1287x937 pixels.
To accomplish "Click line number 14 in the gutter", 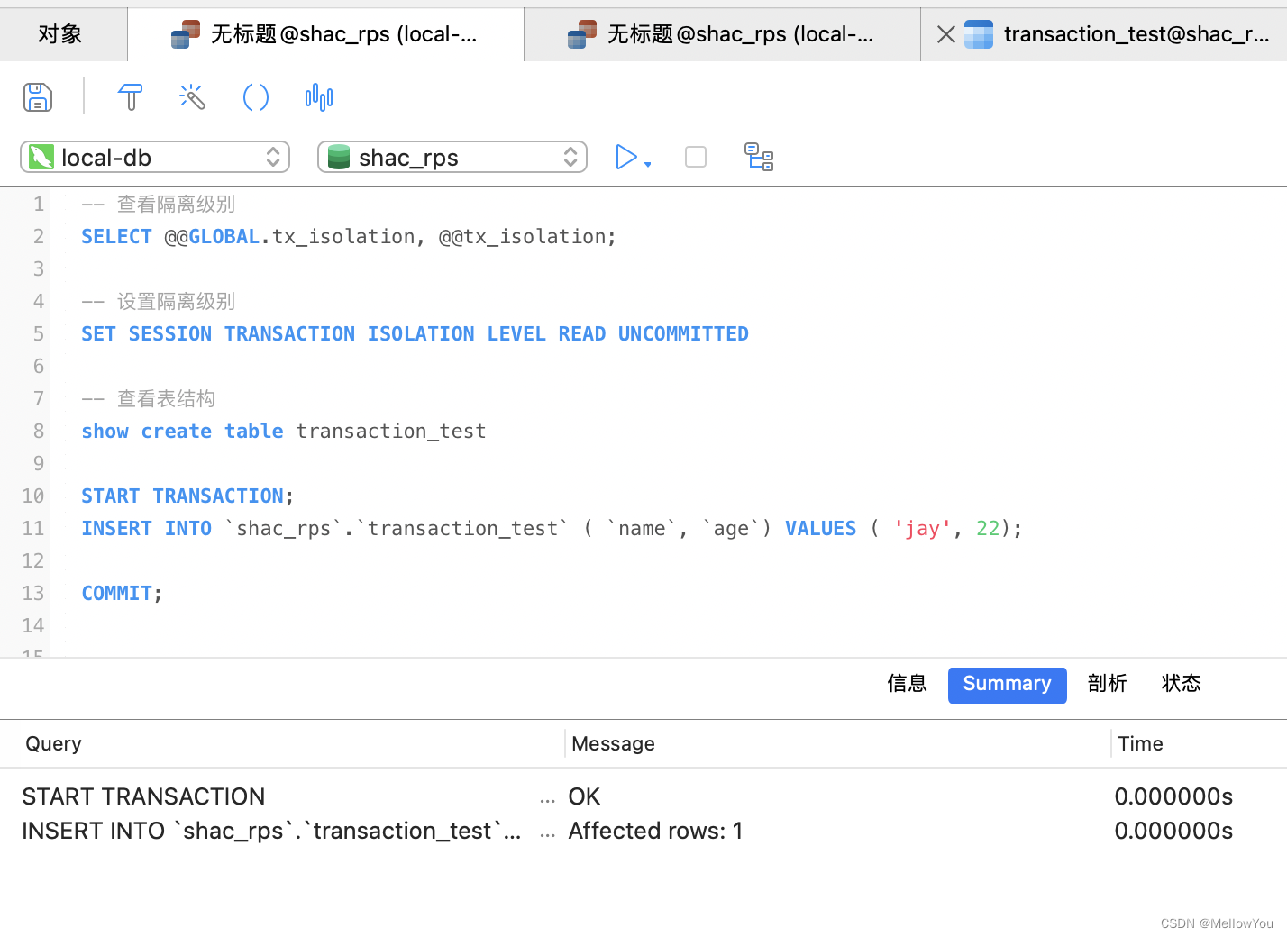I will (32, 625).
